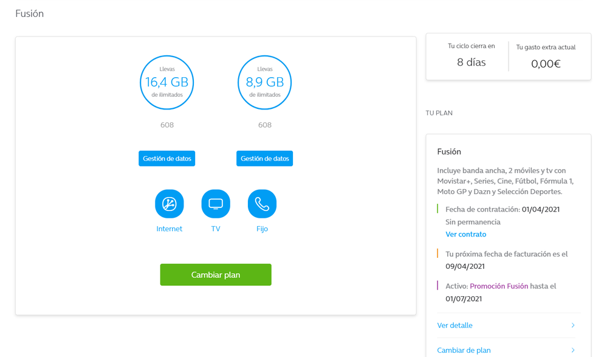The width and height of the screenshot is (607, 357).
Task: Follow the Promoción Fusión link
Action: (498, 286)
